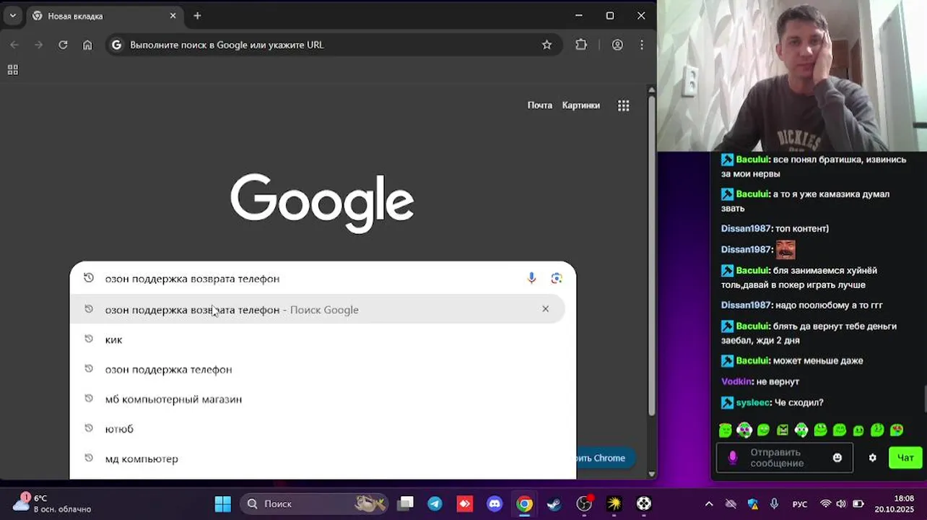Screen dimensions: 927x520
Task: Select suggestion 'озон поддержка телефон'
Action: tap(318, 369)
